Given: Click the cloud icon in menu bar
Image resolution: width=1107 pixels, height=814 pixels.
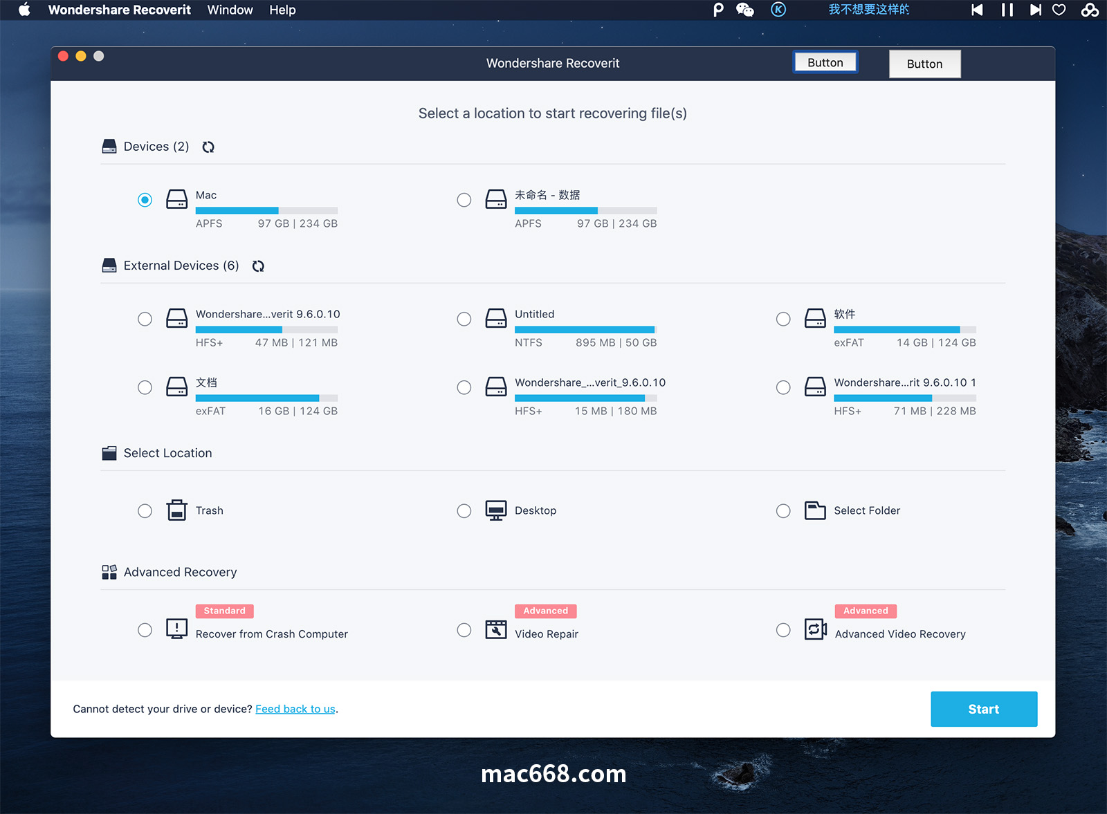Looking at the screenshot, I should click(x=1090, y=10).
